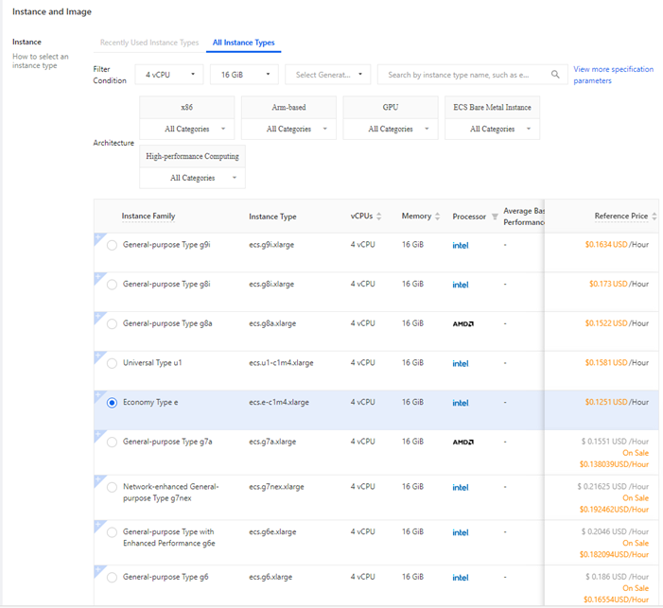Click the search magnifier icon

[x=555, y=75]
